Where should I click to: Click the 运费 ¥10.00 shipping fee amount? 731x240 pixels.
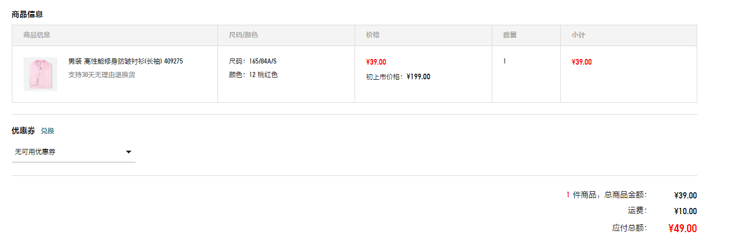[x=685, y=211]
